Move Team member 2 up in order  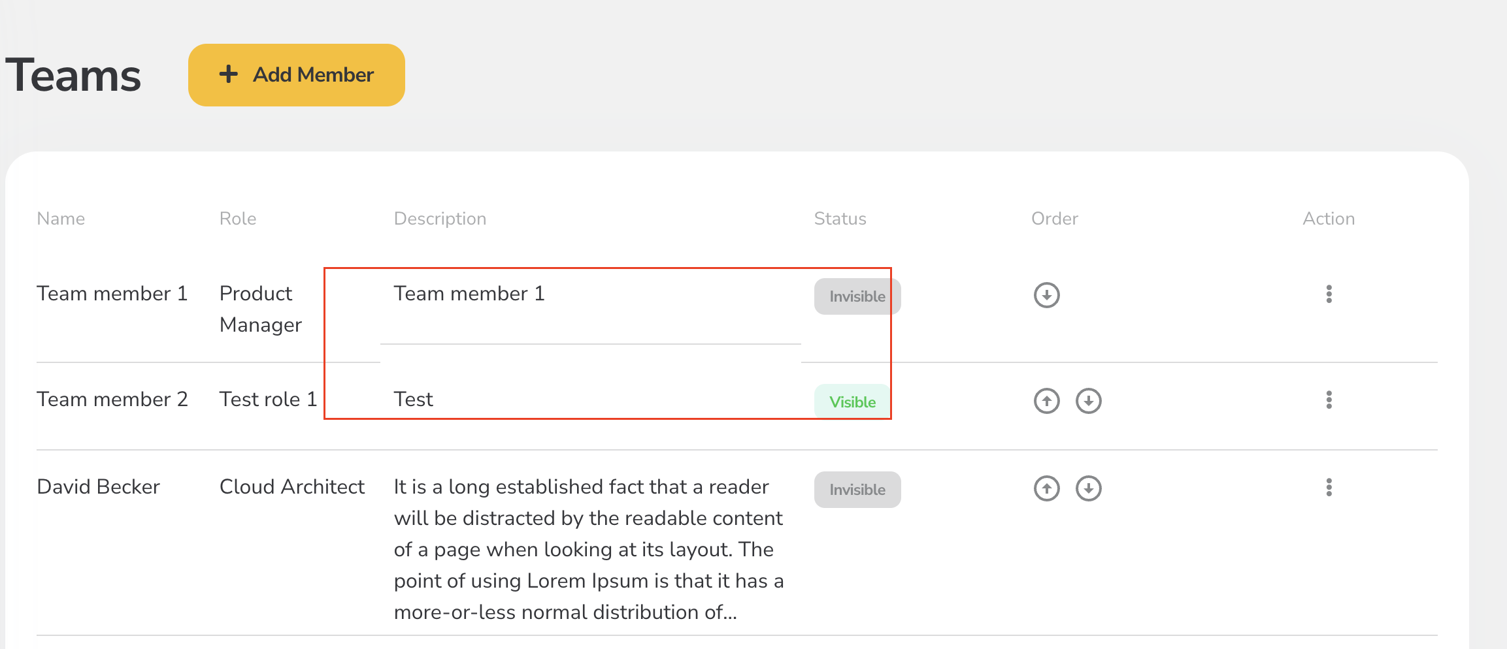[1046, 401]
